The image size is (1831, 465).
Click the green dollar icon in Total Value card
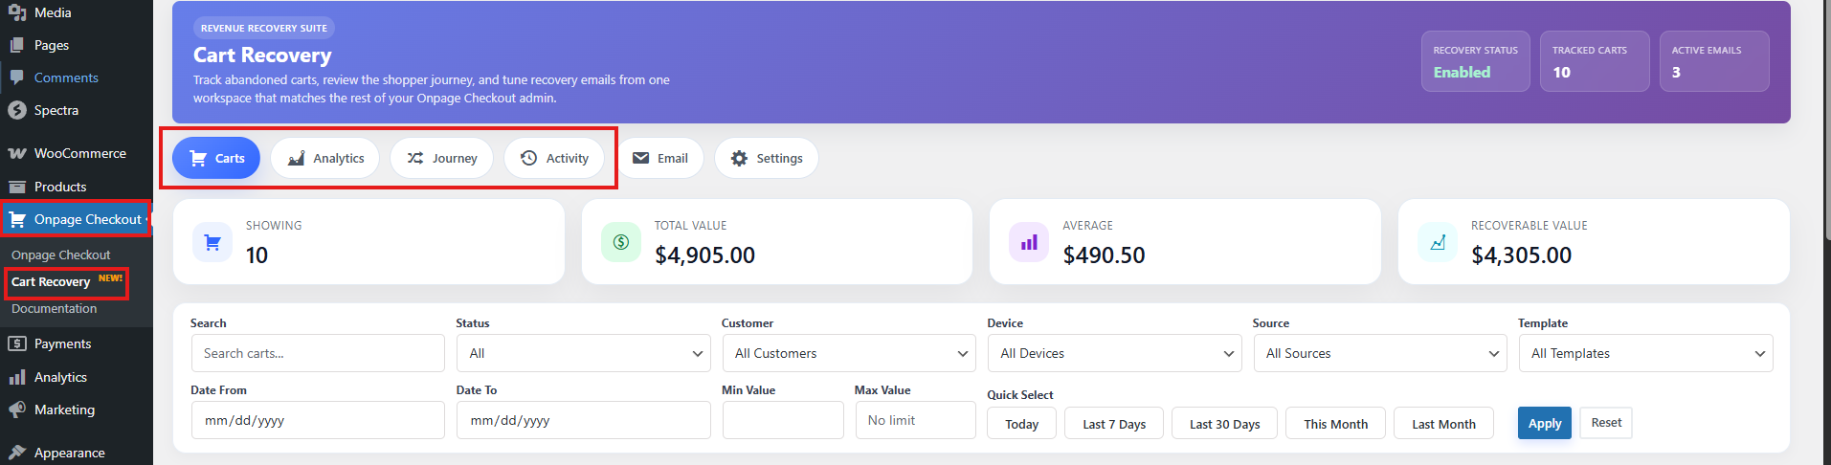pos(621,242)
